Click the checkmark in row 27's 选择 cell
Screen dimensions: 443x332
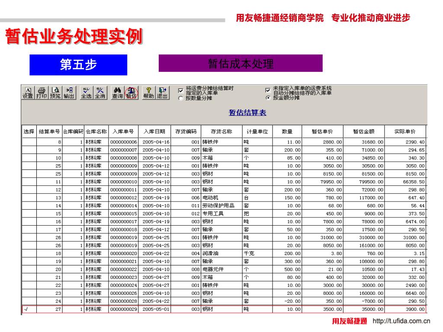pyautogui.click(x=26, y=309)
